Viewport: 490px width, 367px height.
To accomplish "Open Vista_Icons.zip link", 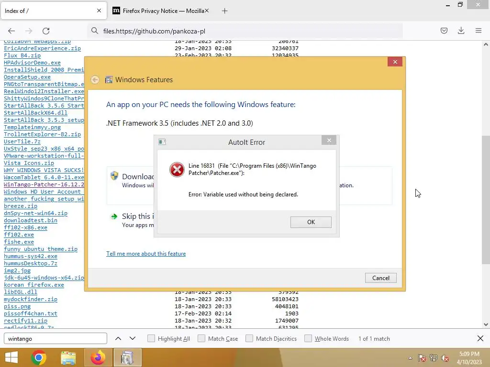I will point(29,163).
